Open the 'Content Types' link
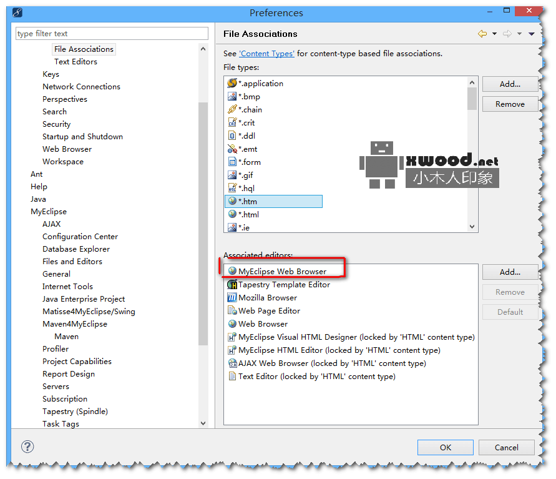 tap(266, 54)
